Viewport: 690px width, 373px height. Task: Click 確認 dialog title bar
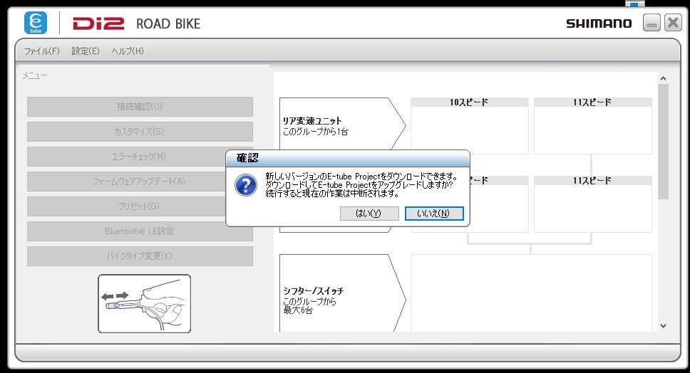pos(348,158)
